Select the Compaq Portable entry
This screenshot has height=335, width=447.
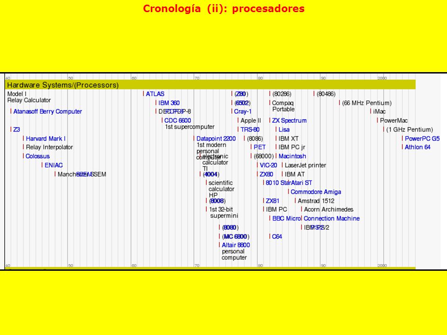tap(283, 106)
